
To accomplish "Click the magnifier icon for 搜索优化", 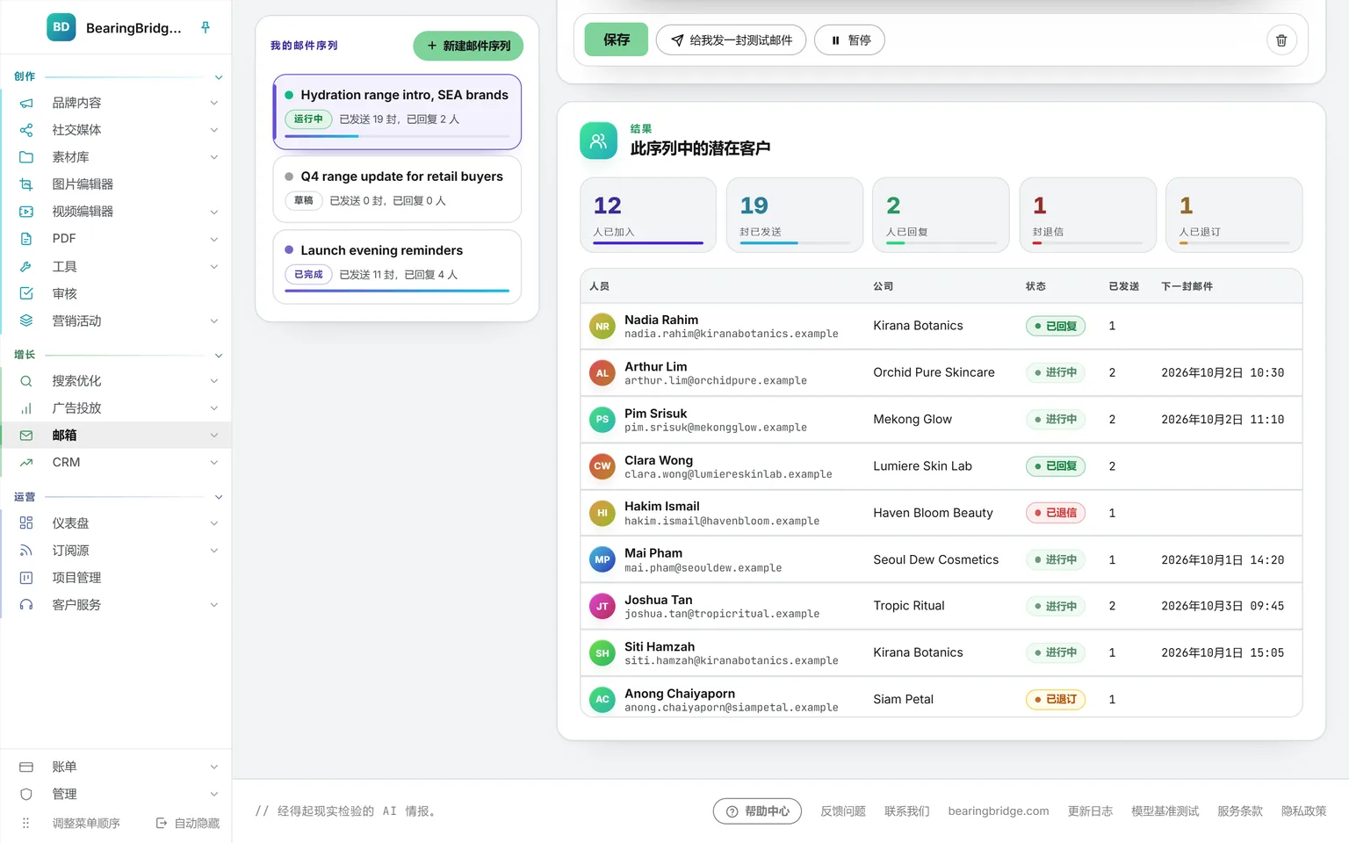I will coord(26,381).
